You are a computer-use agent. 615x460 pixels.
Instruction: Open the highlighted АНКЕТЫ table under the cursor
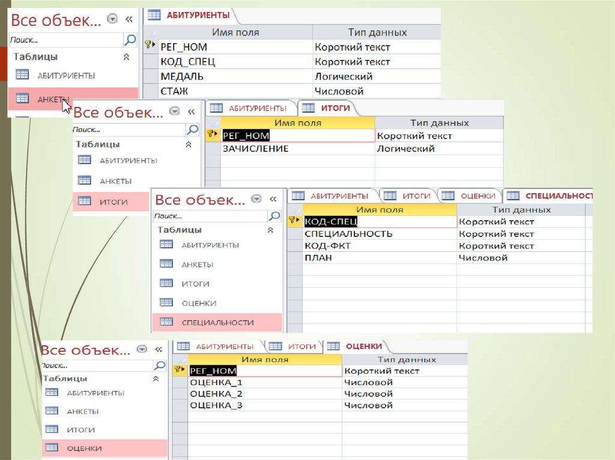click(x=53, y=99)
